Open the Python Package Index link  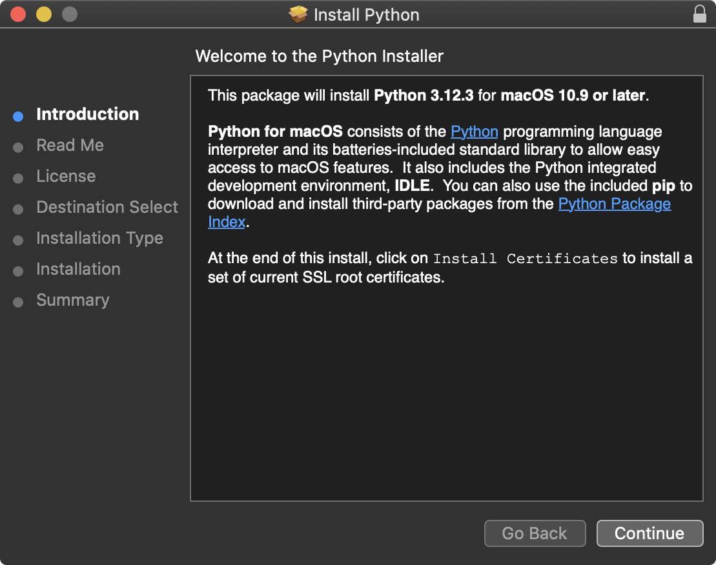[x=614, y=204]
